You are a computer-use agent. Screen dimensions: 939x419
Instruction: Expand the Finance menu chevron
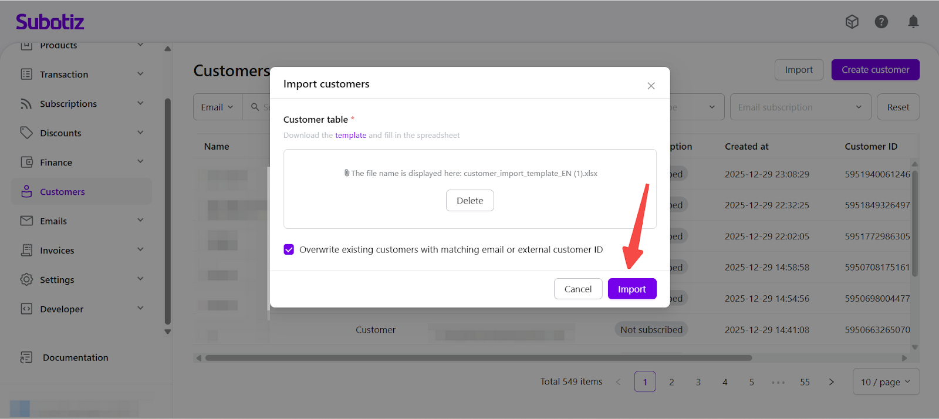[140, 162]
